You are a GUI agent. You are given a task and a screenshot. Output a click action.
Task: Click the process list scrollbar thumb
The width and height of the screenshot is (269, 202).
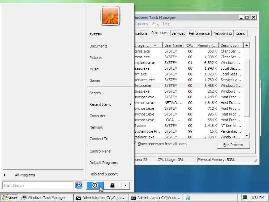click(x=246, y=88)
